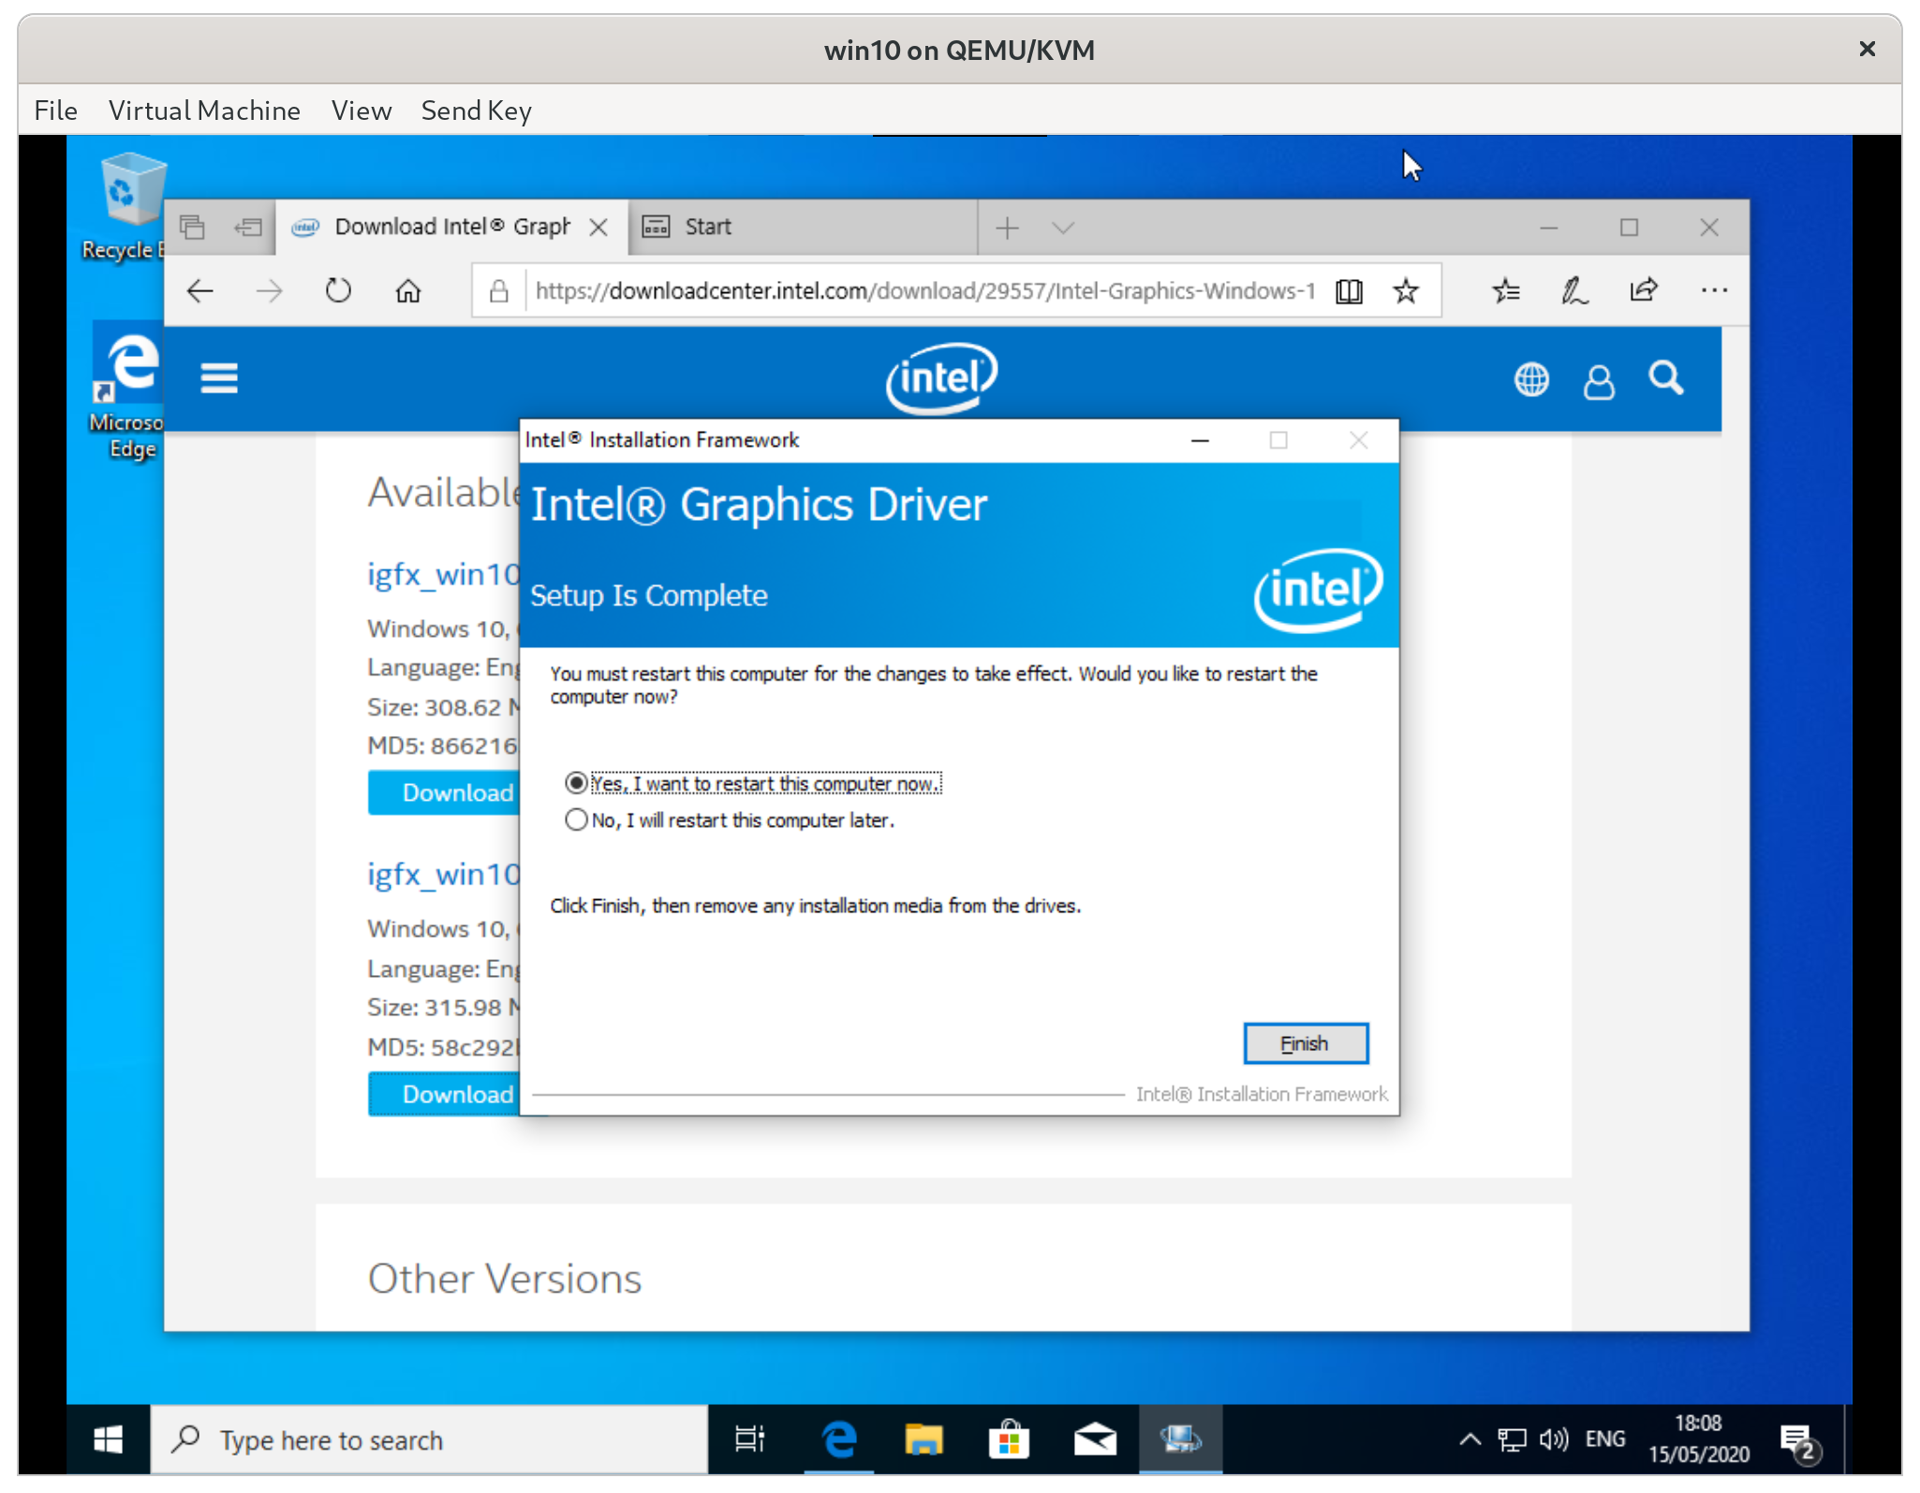This screenshot has width=1920, height=1493.
Task: Select 'Yes, I want to restart this computer now'
Action: [754, 783]
